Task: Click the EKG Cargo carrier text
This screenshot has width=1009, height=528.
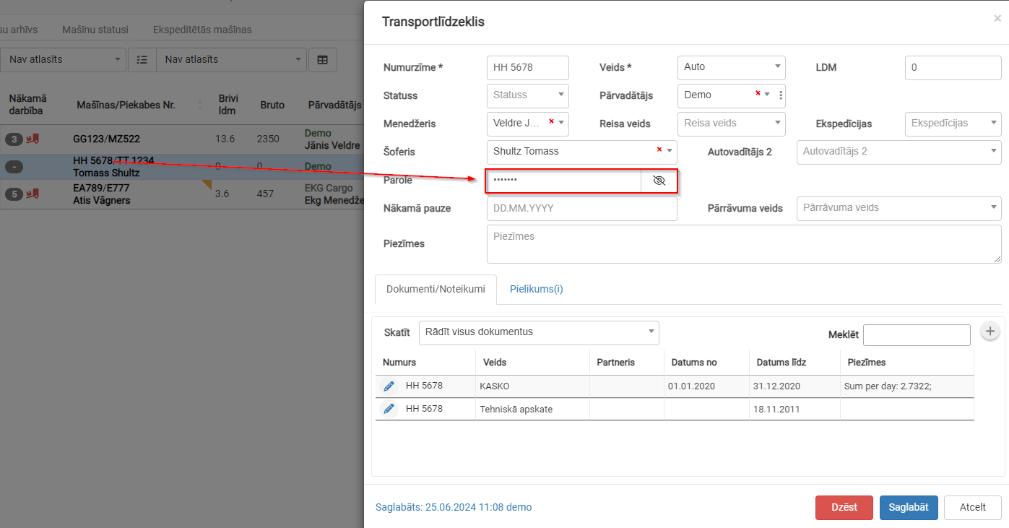Action: coord(329,189)
